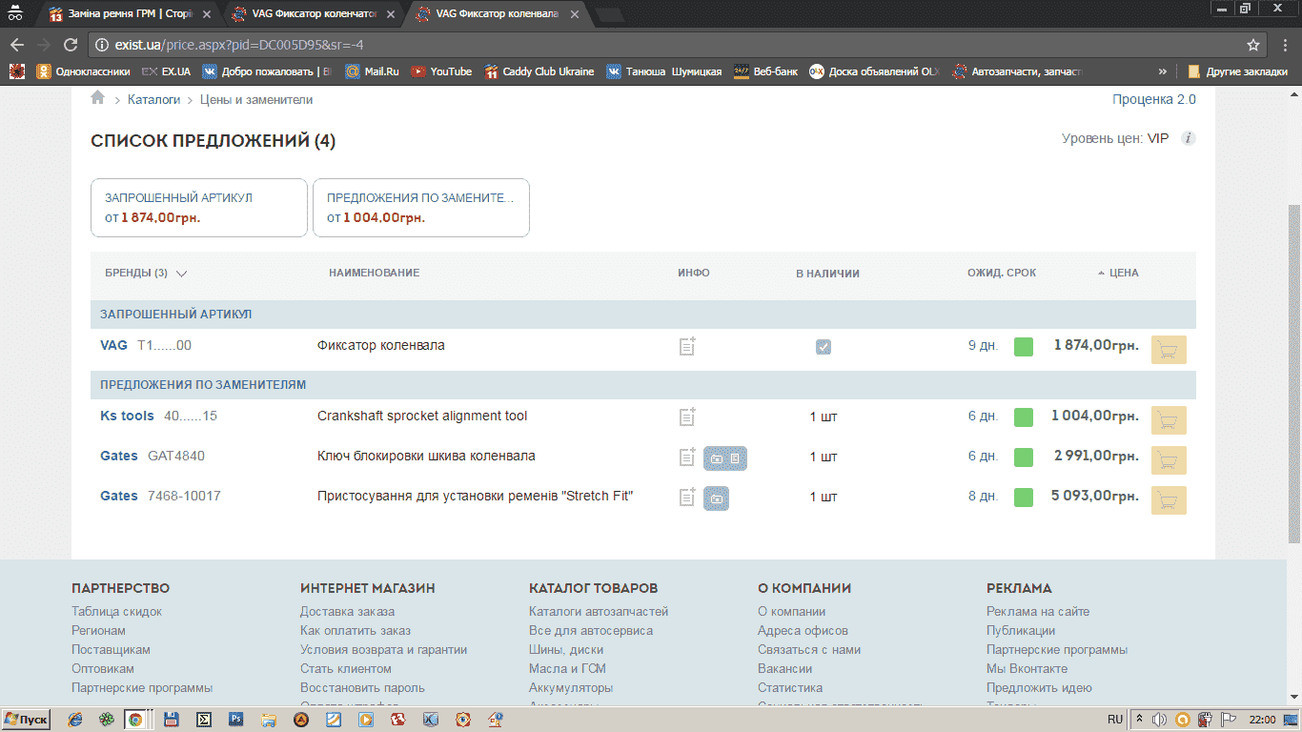1302x732 pixels.
Task: Click green availability square for Ks tools row
Action: [1024, 417]
